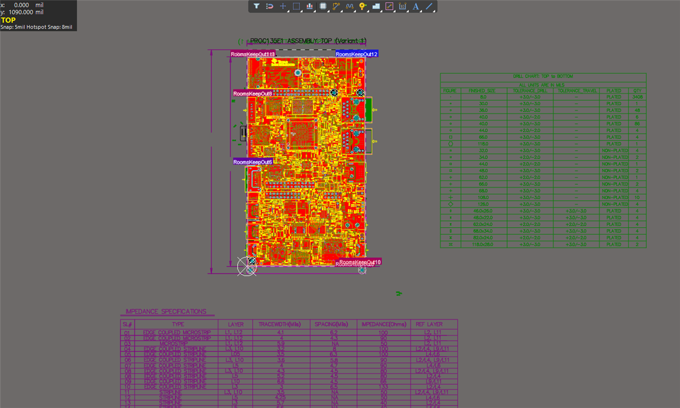
Task: Click the Snap: 5mil Hotspot Snap readout
Action: click(x=36, y=27)
